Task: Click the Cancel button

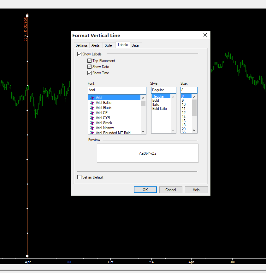Action: (171, 190)
